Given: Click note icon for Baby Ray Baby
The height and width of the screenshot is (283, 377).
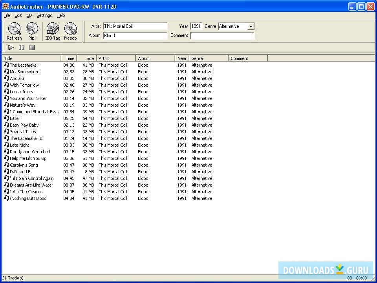Looking at the screenshot, I should 6,125.
